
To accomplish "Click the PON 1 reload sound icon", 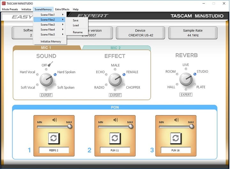I will pos(54,138).
